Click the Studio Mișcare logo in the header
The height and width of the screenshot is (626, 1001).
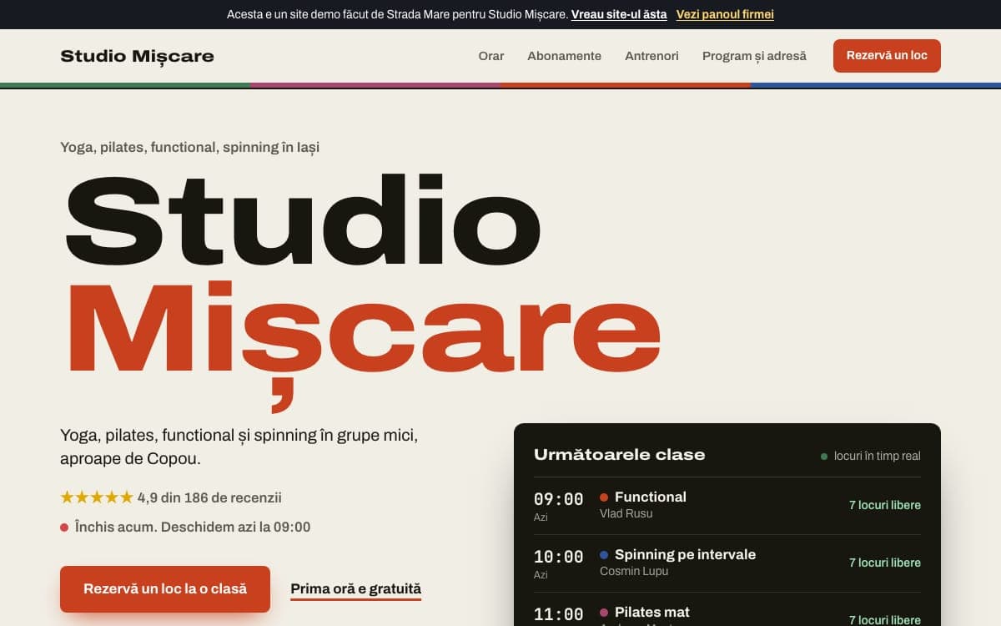point(137,56)
